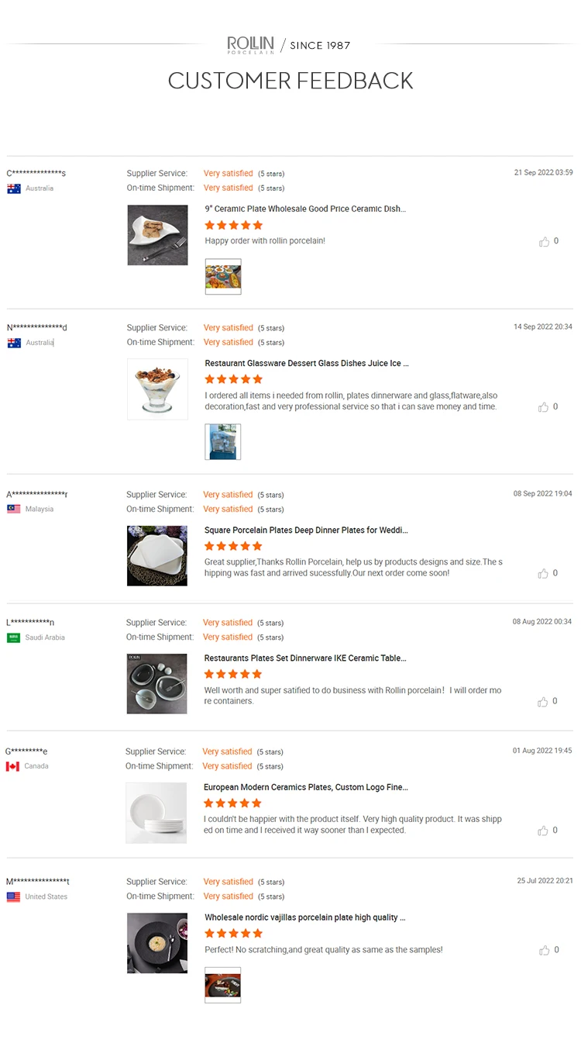Click the Rollin Porcelain logo
The width and height of the screenshot is (581, 1057).
point(250,45)
